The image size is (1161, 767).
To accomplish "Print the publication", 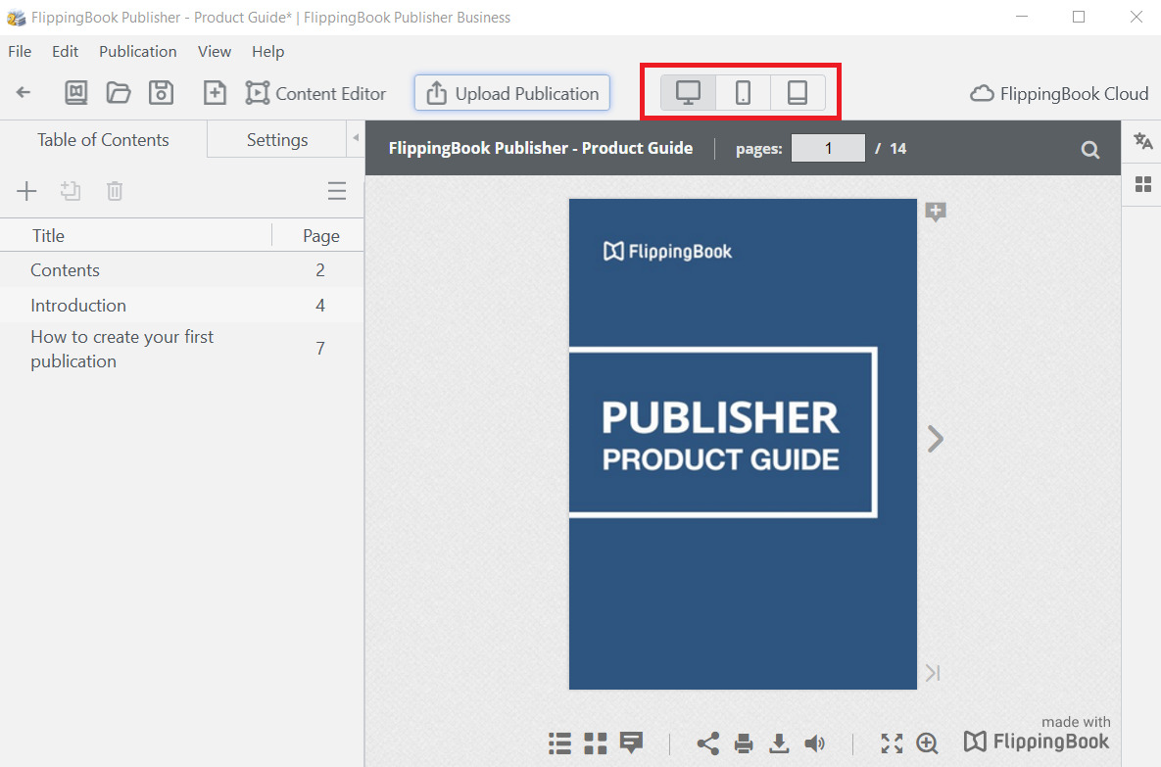I will click(744, 743).
